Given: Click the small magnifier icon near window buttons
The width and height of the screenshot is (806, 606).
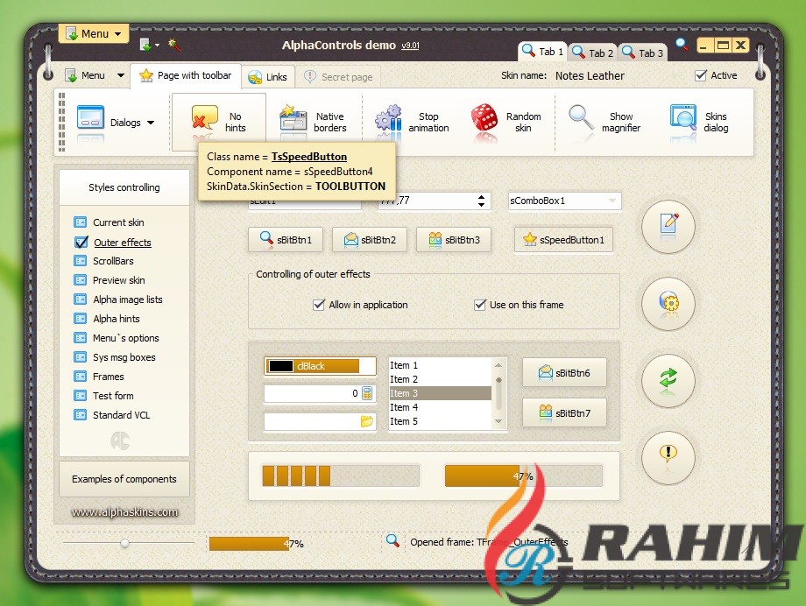Looking at the screenshot, I should [x=682, y=44].
